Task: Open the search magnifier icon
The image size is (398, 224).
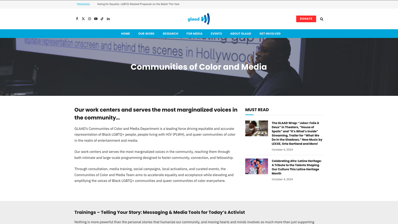Action: pos(322,19)
